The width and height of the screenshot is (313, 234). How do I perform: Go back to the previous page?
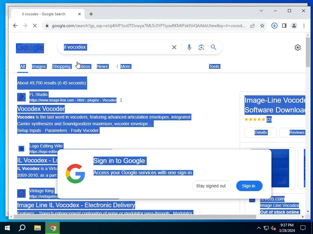(x=15, y=26)
